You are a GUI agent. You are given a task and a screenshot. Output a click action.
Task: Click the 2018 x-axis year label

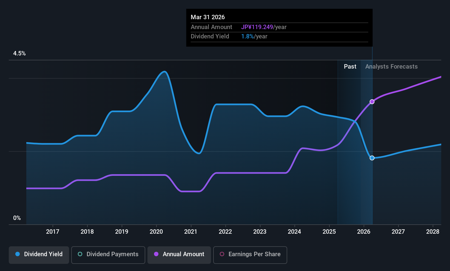coord(87,232)
